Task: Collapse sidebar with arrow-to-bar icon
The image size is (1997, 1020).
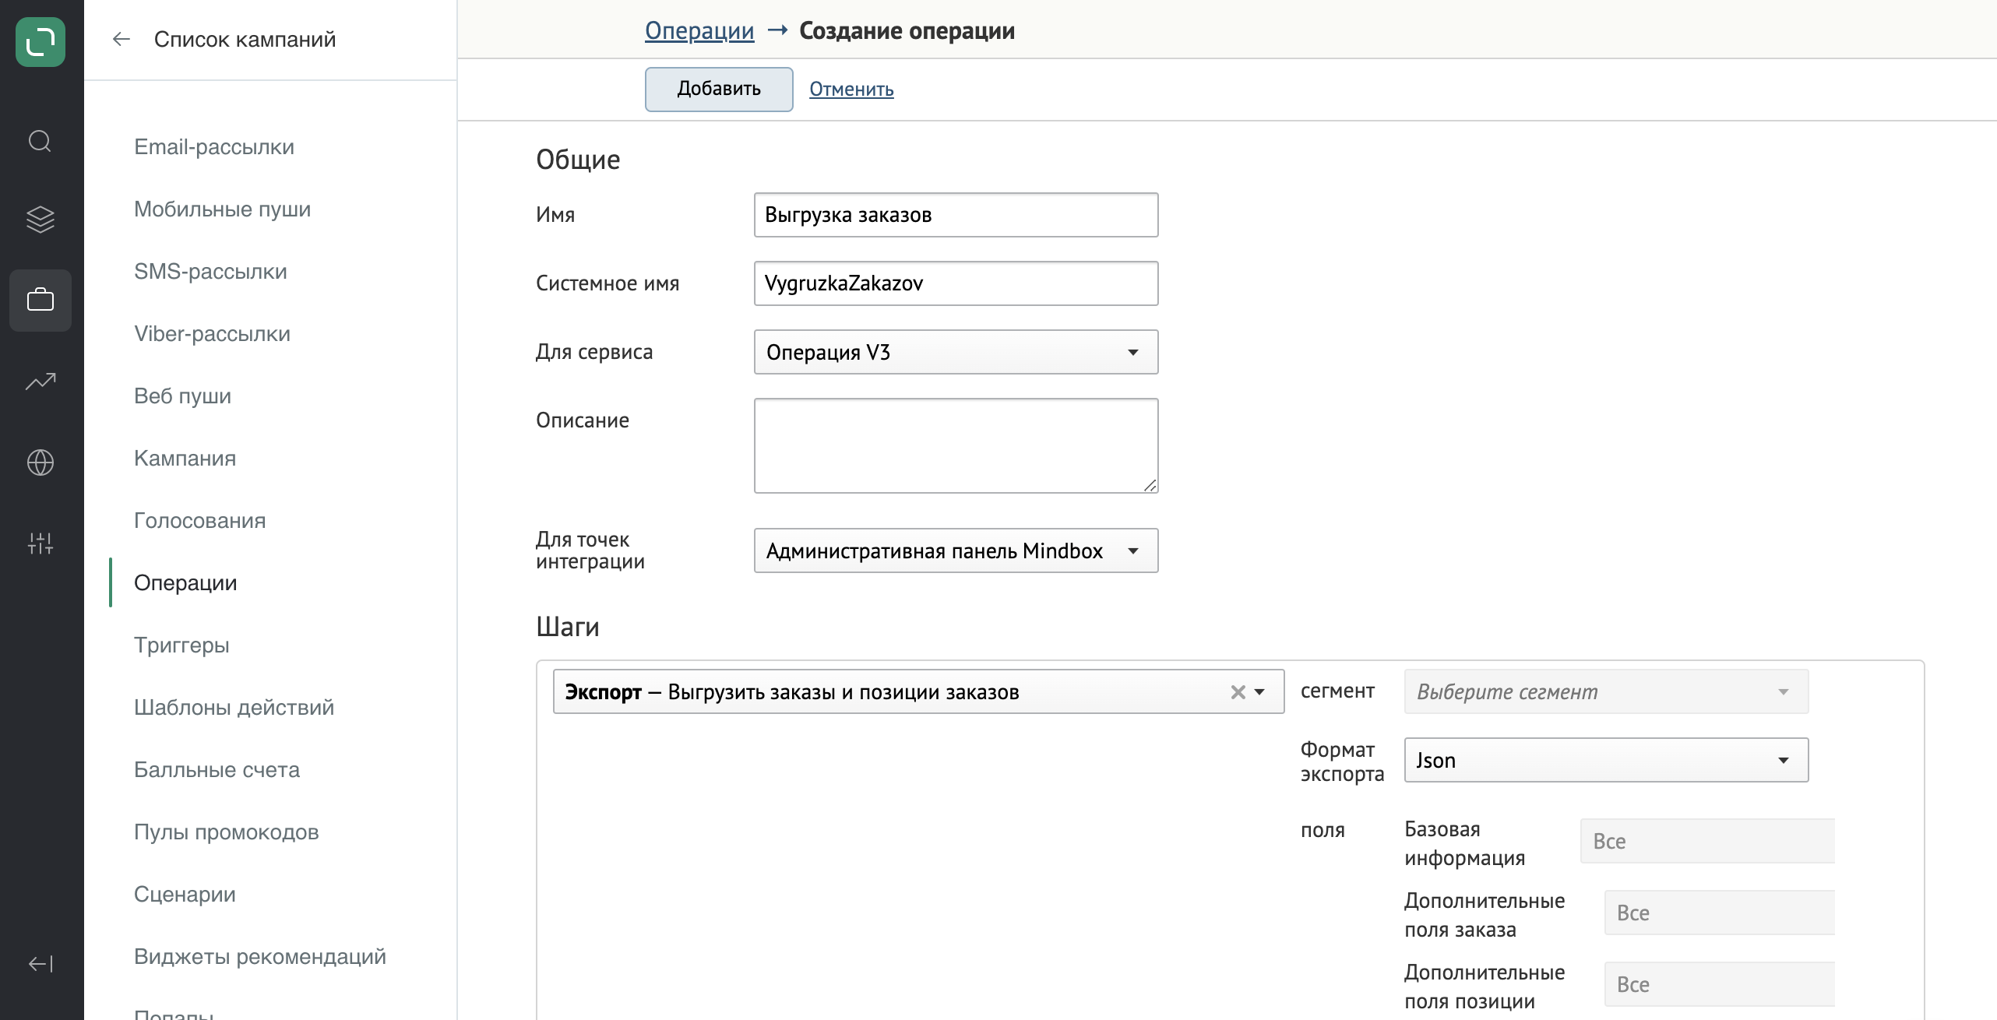Action: coord(41,964)
